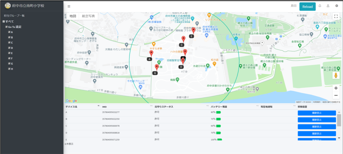Screen dimensions: 343x154
Task: Select the red map pin for device C
Action: pyautogui.click(x=184, y=39)
